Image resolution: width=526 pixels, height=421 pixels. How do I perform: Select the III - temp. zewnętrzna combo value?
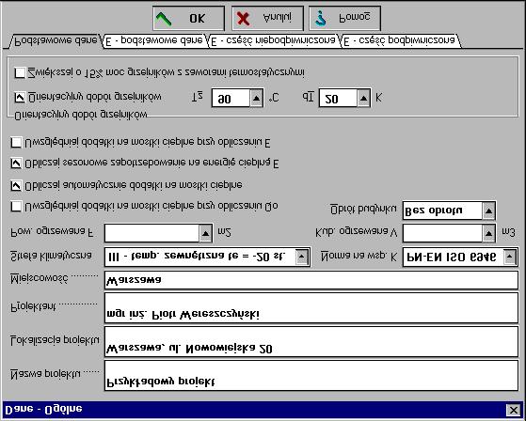tap(200, 257)
